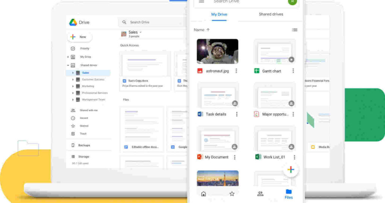Open more options for Task details
Viewport: 385px width, 203px height.
click(237, 114)
